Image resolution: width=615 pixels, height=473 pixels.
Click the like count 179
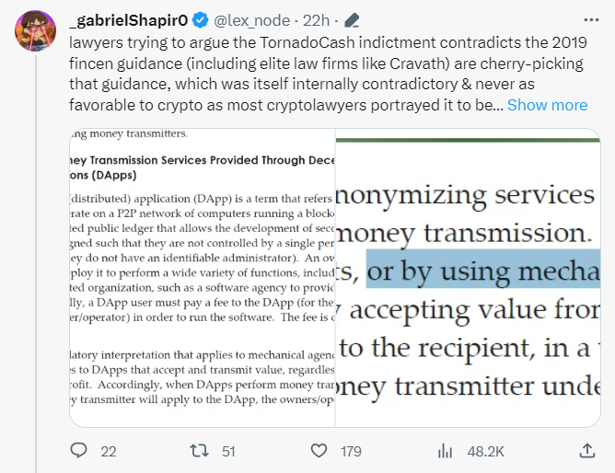point(351,451)
